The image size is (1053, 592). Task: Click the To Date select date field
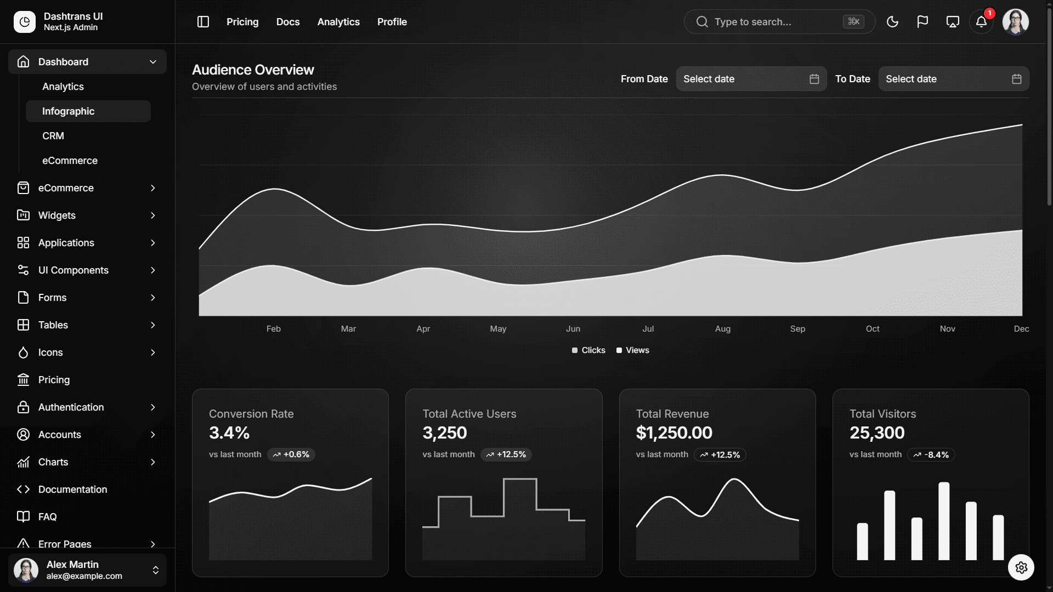click(x=954, y=79)
